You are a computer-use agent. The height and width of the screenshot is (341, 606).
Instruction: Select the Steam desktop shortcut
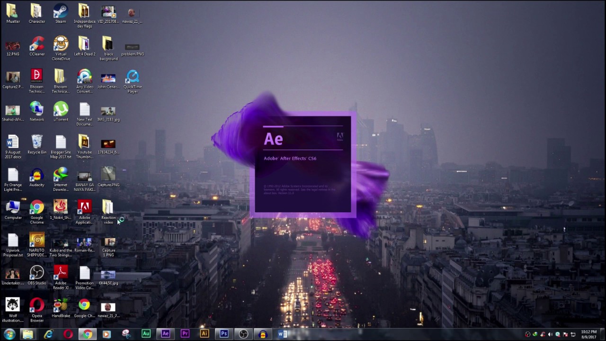pyautogui.click(x=61, y=14)
